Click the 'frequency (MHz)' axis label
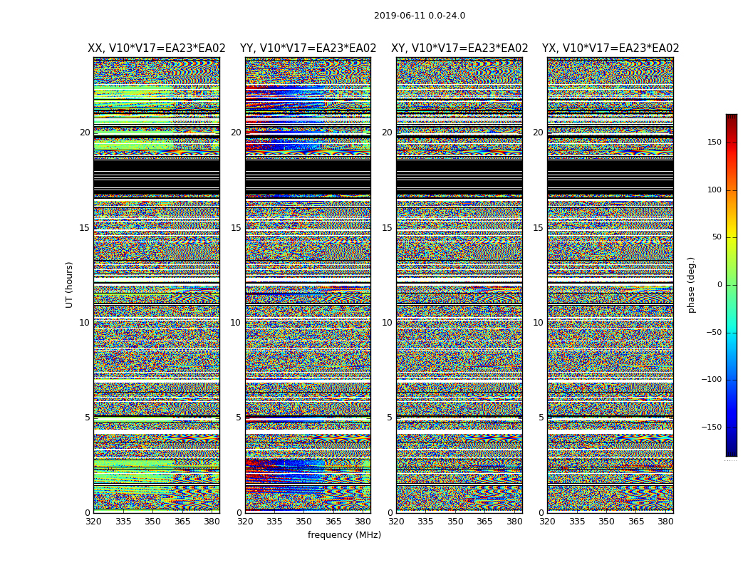The width and height of the screenshot is (748, 570). pos(344,534)
